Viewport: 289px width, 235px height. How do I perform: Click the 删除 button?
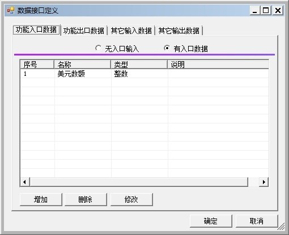point(86,199)
